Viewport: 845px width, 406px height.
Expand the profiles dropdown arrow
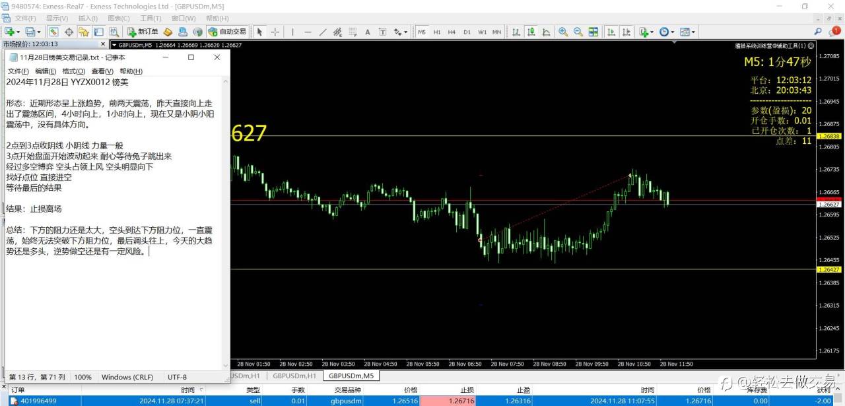39,32
